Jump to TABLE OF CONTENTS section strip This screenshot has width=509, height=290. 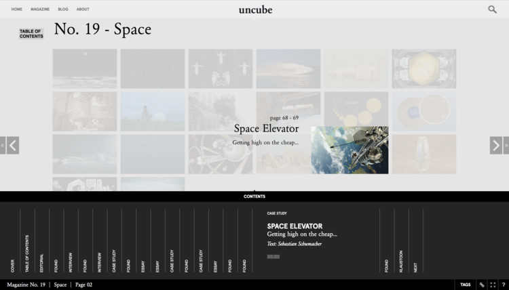27,253
